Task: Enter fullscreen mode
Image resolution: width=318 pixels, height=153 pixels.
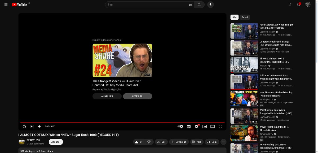Action: coord(220,126)
